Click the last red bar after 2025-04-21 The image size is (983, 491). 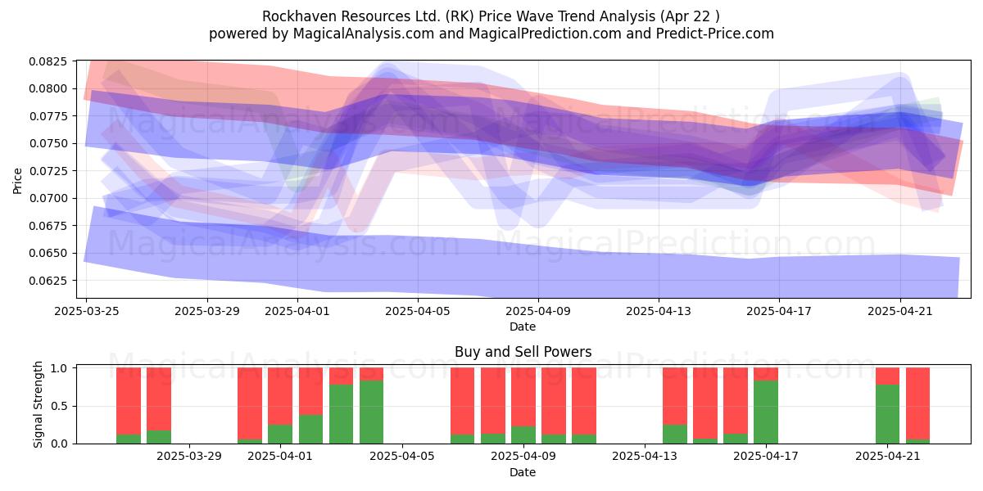coord(917,403)
